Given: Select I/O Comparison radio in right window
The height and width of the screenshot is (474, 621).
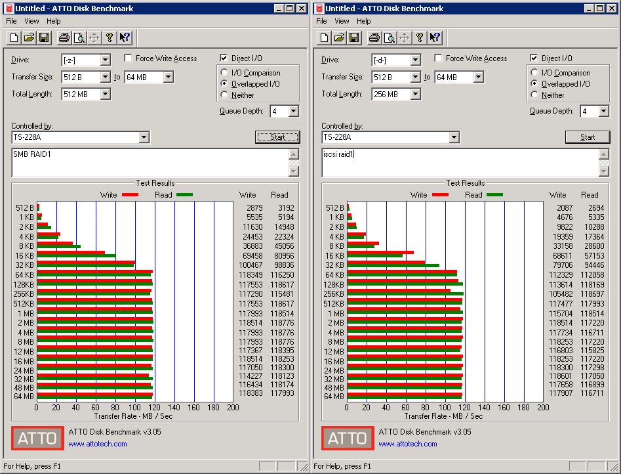Looking at the screenshot, I should 534,73.
